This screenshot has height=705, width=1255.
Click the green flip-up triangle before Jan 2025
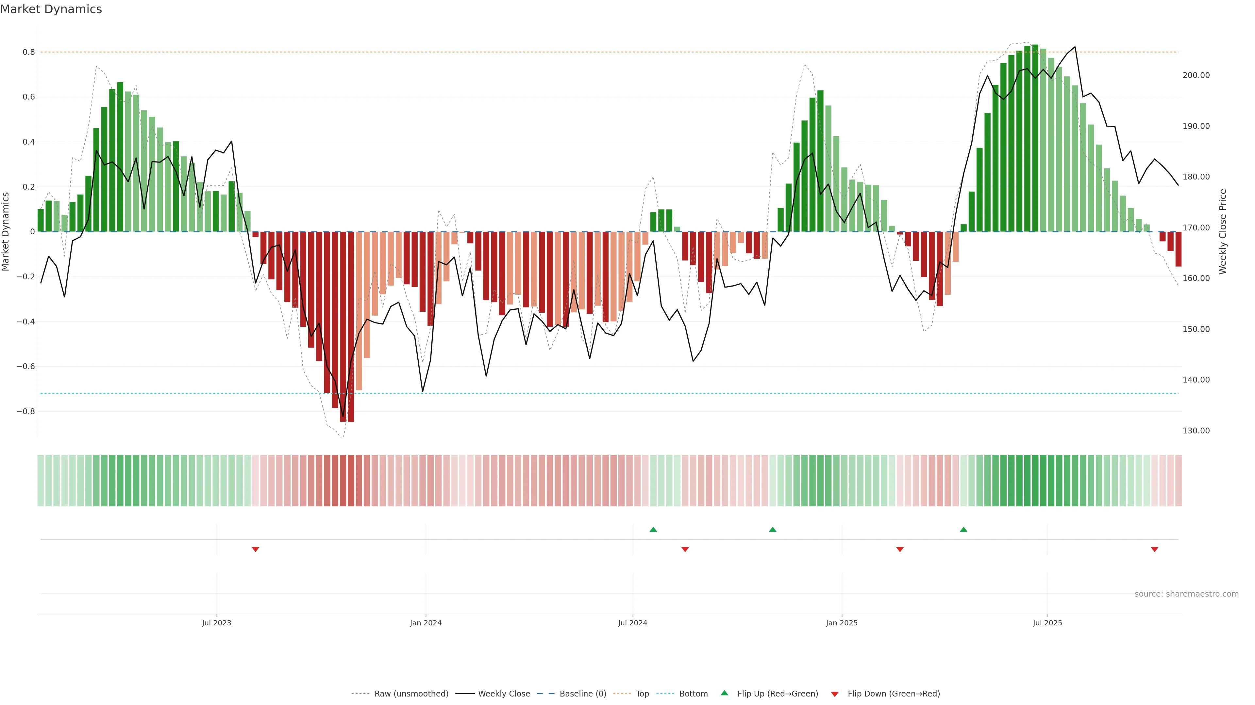point(773,529)
